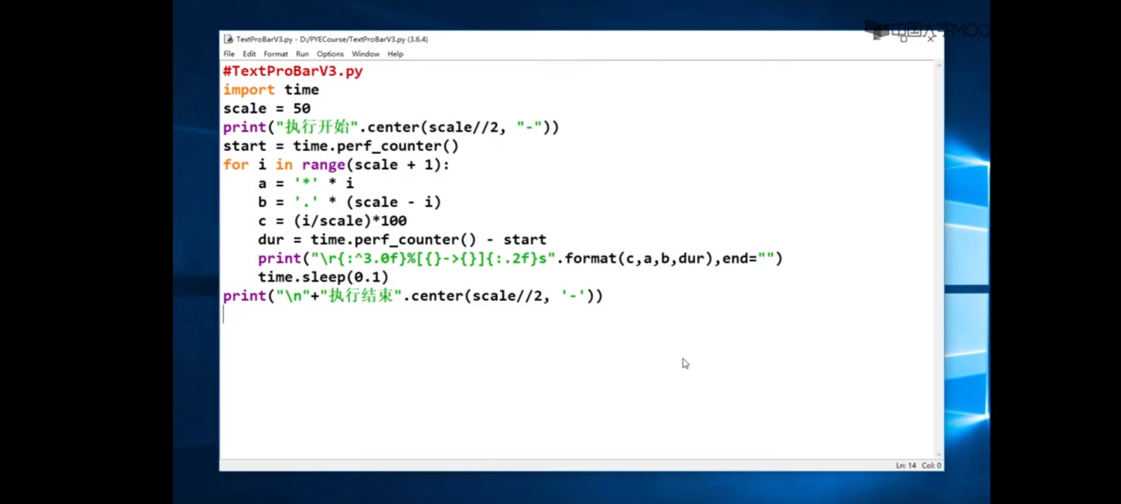Click the print line with .format(c,a,b,dur)
Image resolution: width=1121 pixels, height=504 pixels.
click(x=520, y=258)
